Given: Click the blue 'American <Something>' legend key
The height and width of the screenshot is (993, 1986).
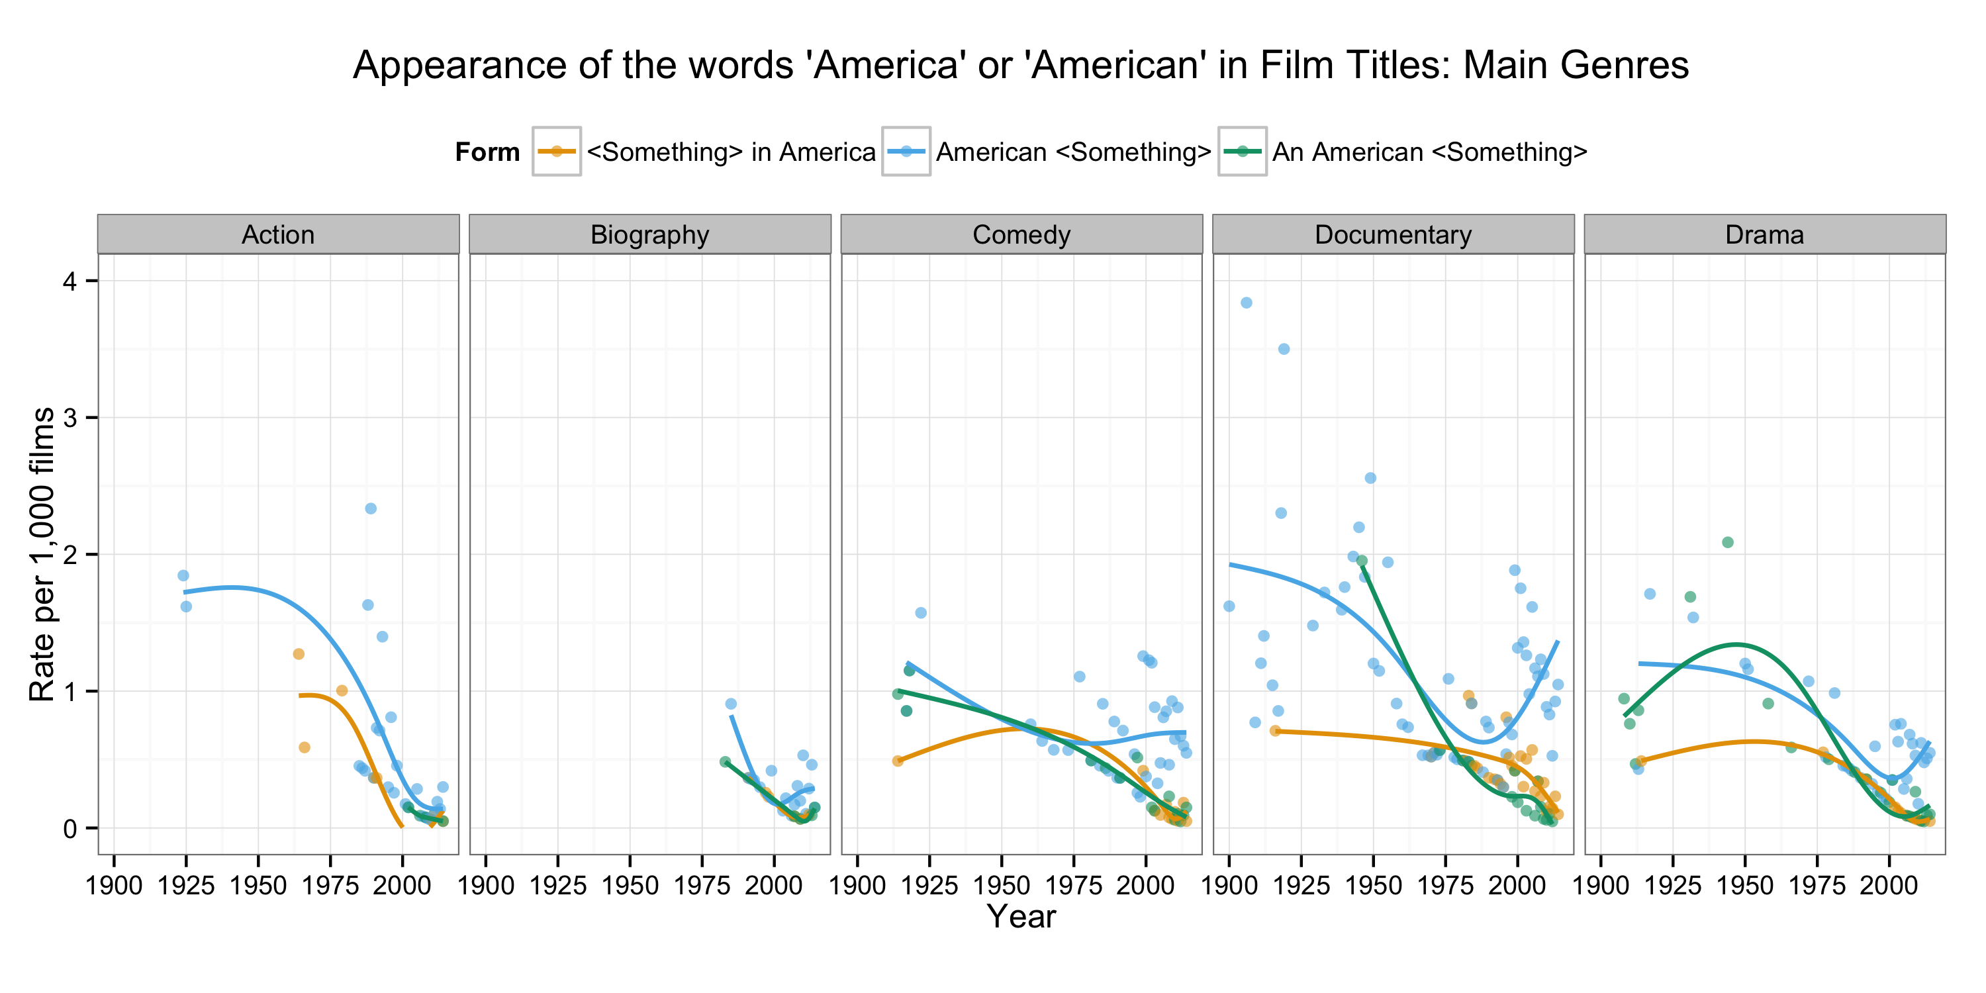Looking at the screenshot, I should (906, 152).
